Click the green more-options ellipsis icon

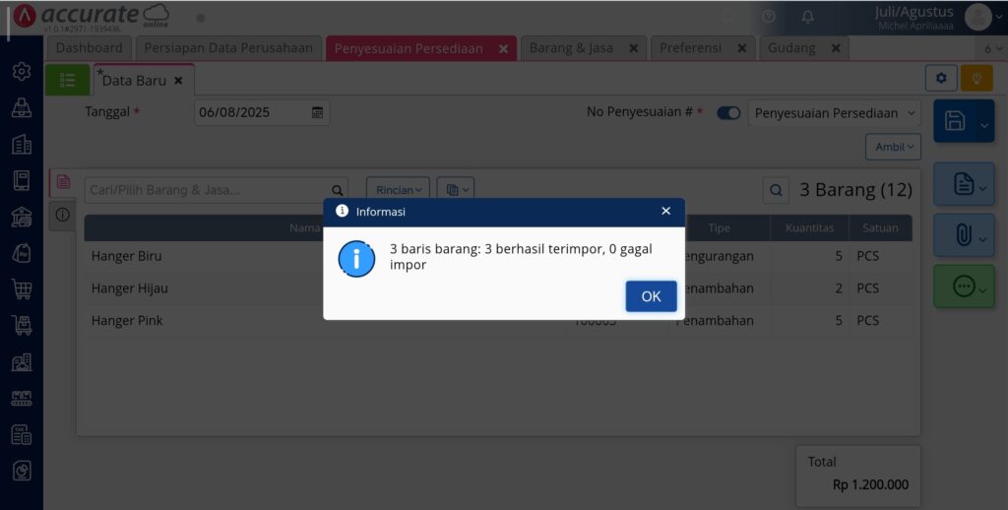click(963, 287)
